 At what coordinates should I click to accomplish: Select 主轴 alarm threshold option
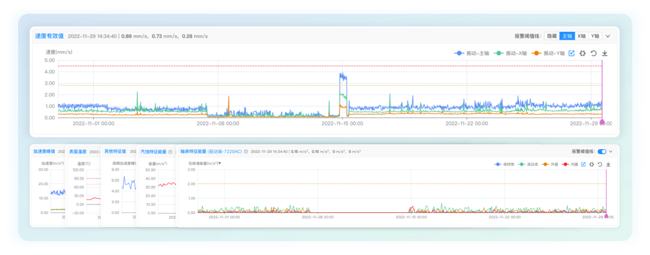[x=567, y=36]
